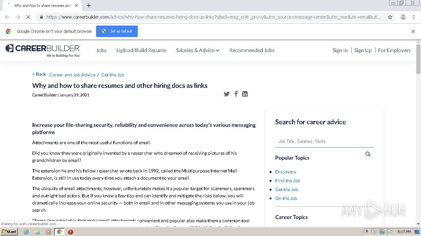
Task: Click the career advice search magnifier icon
Action: (x=368, y=154)
